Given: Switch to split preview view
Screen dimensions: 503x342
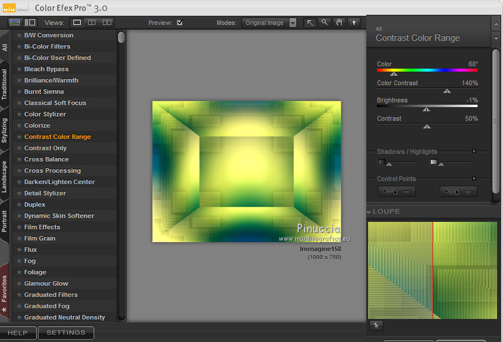Looking at the screenshot, I should click(x=92, y=22).
